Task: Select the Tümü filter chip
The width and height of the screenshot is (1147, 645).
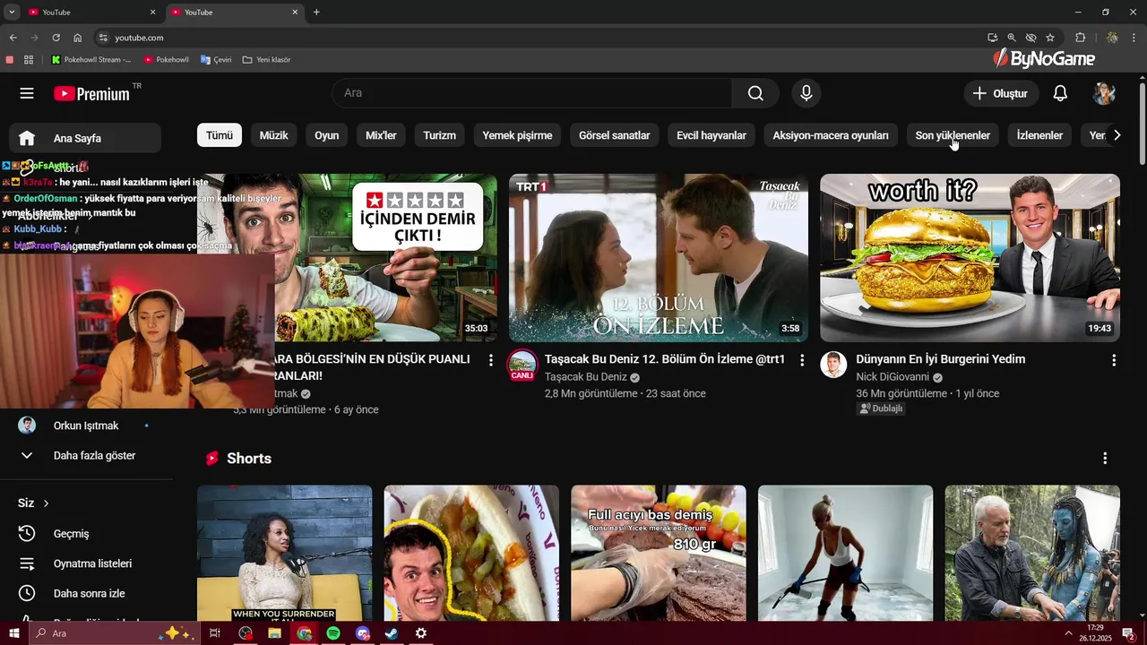Action: point(220,135)
